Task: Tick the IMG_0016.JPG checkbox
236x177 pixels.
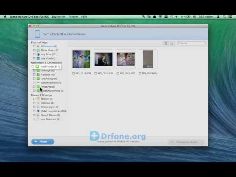Action: click(118, 73)
